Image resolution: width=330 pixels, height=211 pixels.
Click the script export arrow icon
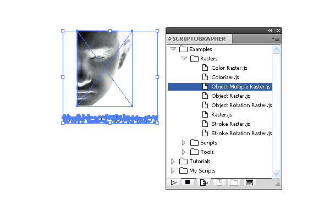click(204, 182)
